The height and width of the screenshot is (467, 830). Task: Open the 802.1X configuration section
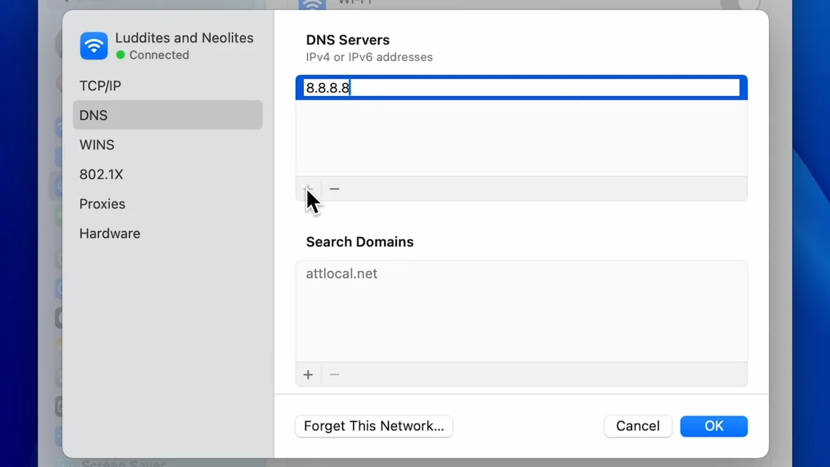click(101, 174)
